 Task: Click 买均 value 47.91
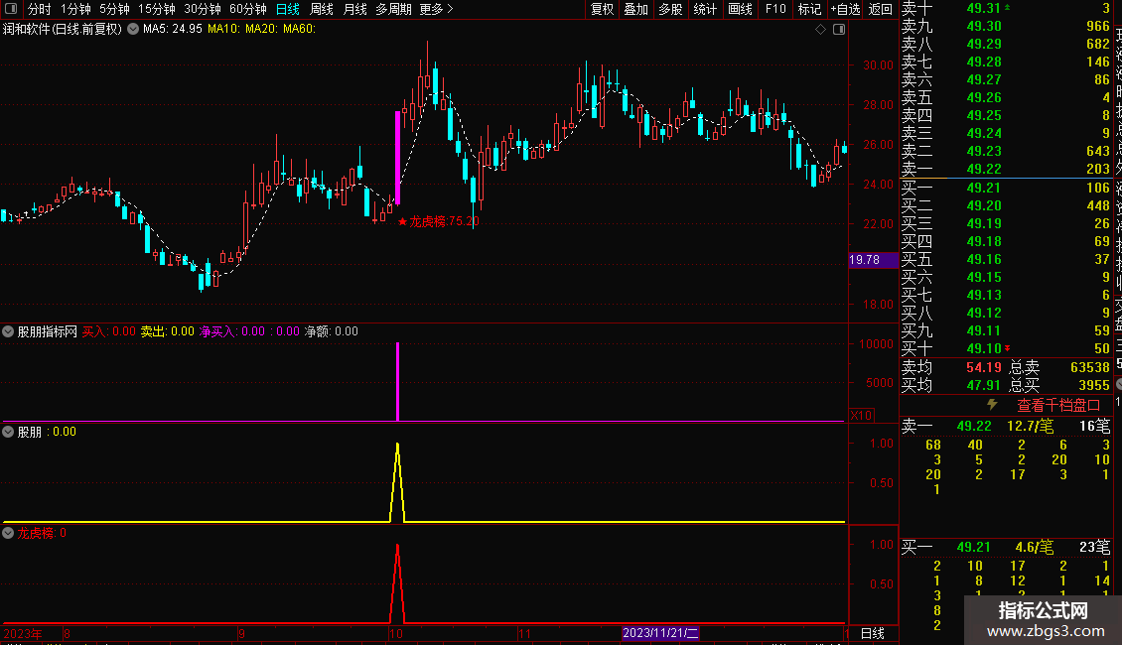983,385
